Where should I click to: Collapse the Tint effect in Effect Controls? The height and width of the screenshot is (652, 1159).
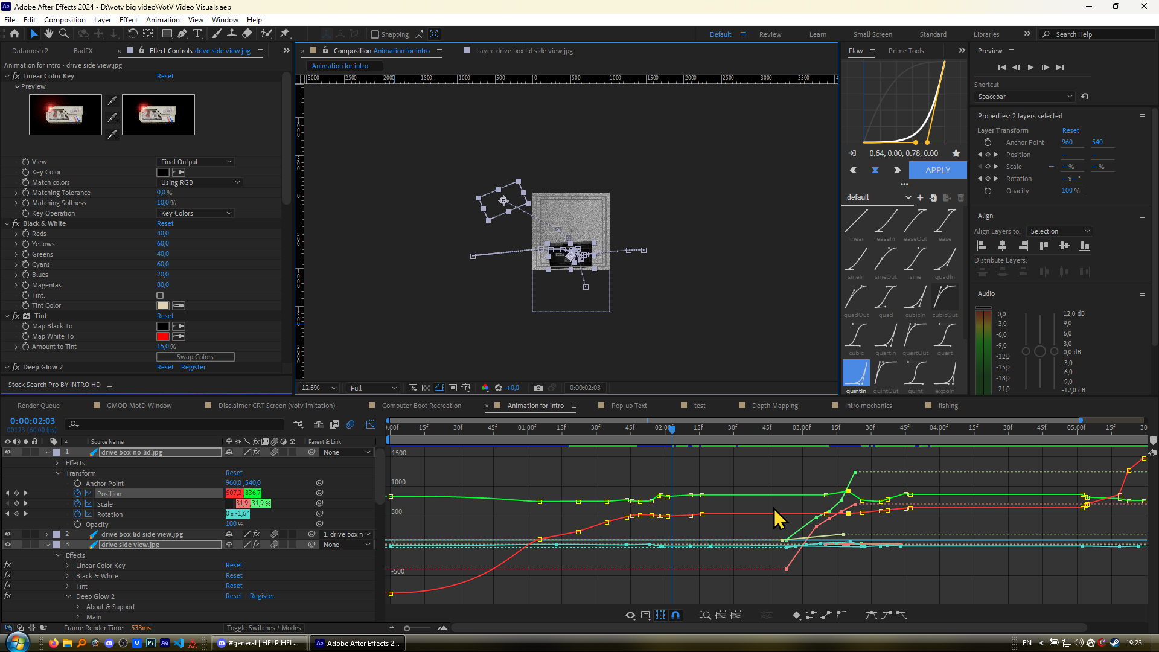coord(7,316)
